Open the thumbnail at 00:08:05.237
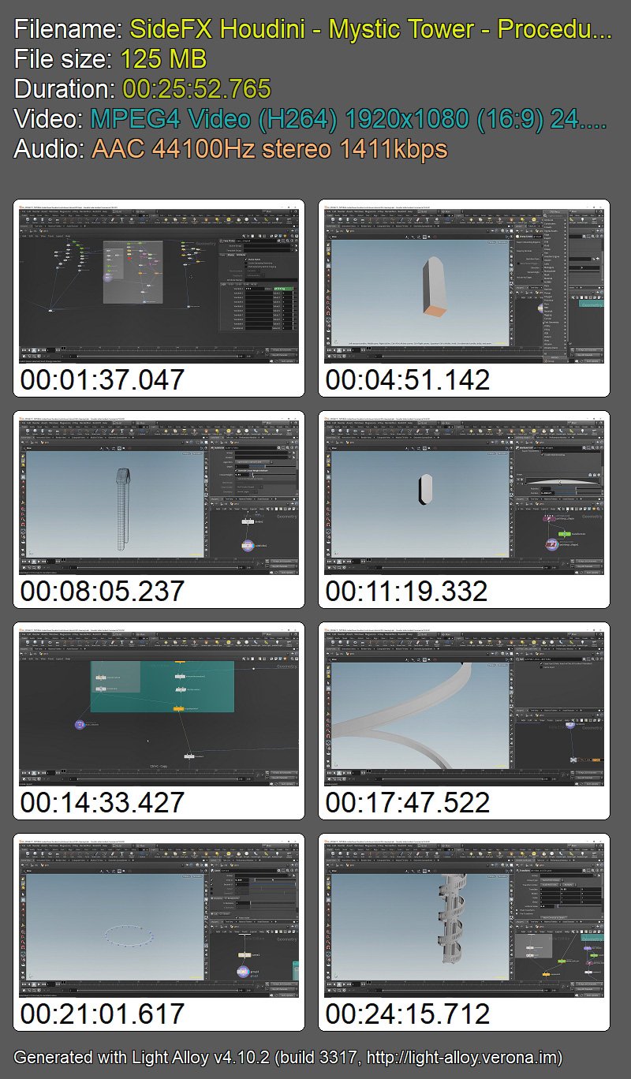This screenshot has height=1079, width=631. pos(159,495)
